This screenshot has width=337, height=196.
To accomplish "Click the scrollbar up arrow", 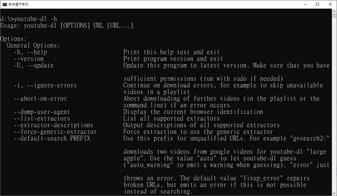I will 334,11.
